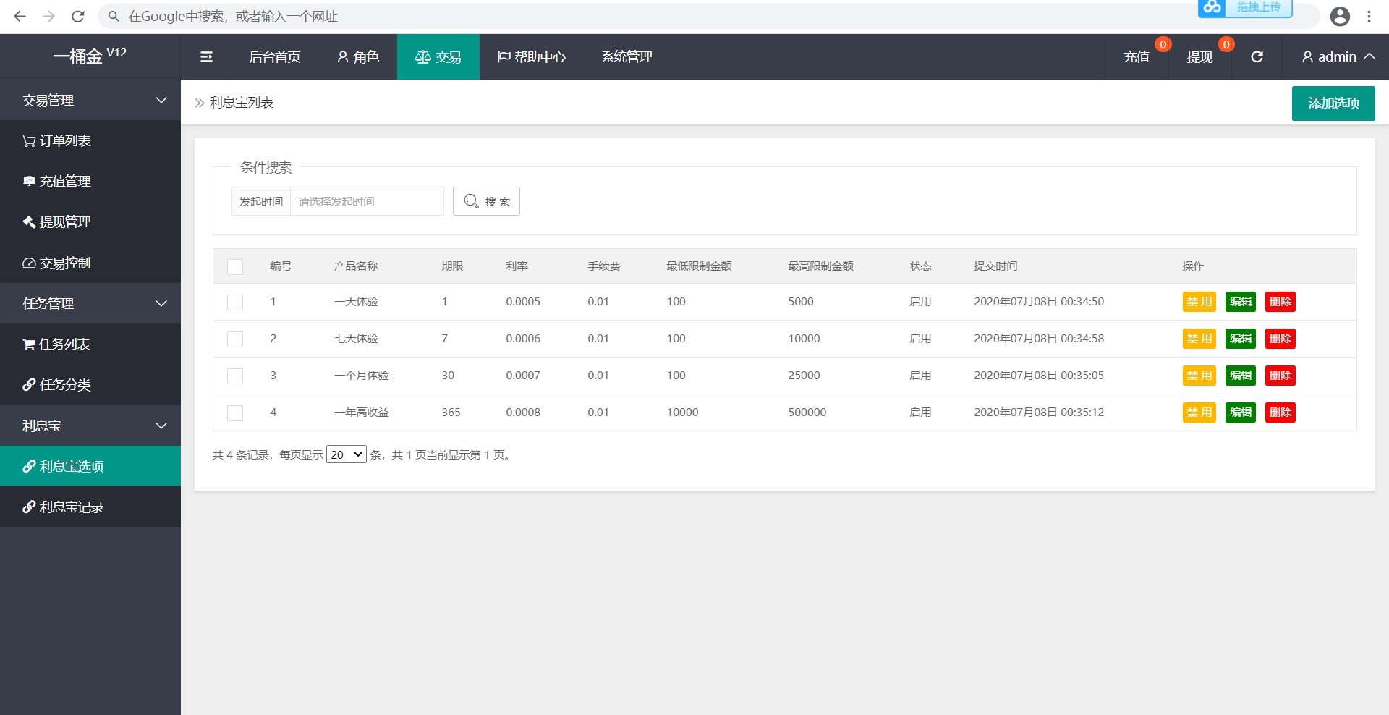Open the browser profile avatar icon
Viewport: 1389px width, 715px height.
coord(1340,16)
